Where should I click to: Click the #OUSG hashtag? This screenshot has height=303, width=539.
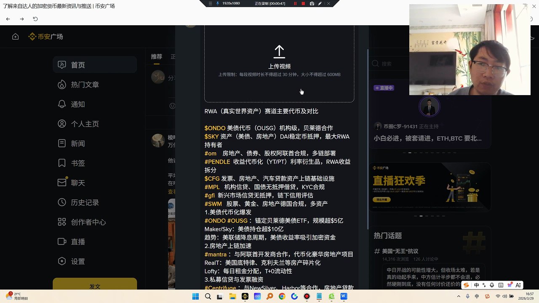click(x=237, y=221)
